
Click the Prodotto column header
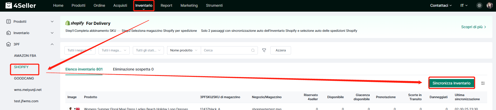coord(91,97)
